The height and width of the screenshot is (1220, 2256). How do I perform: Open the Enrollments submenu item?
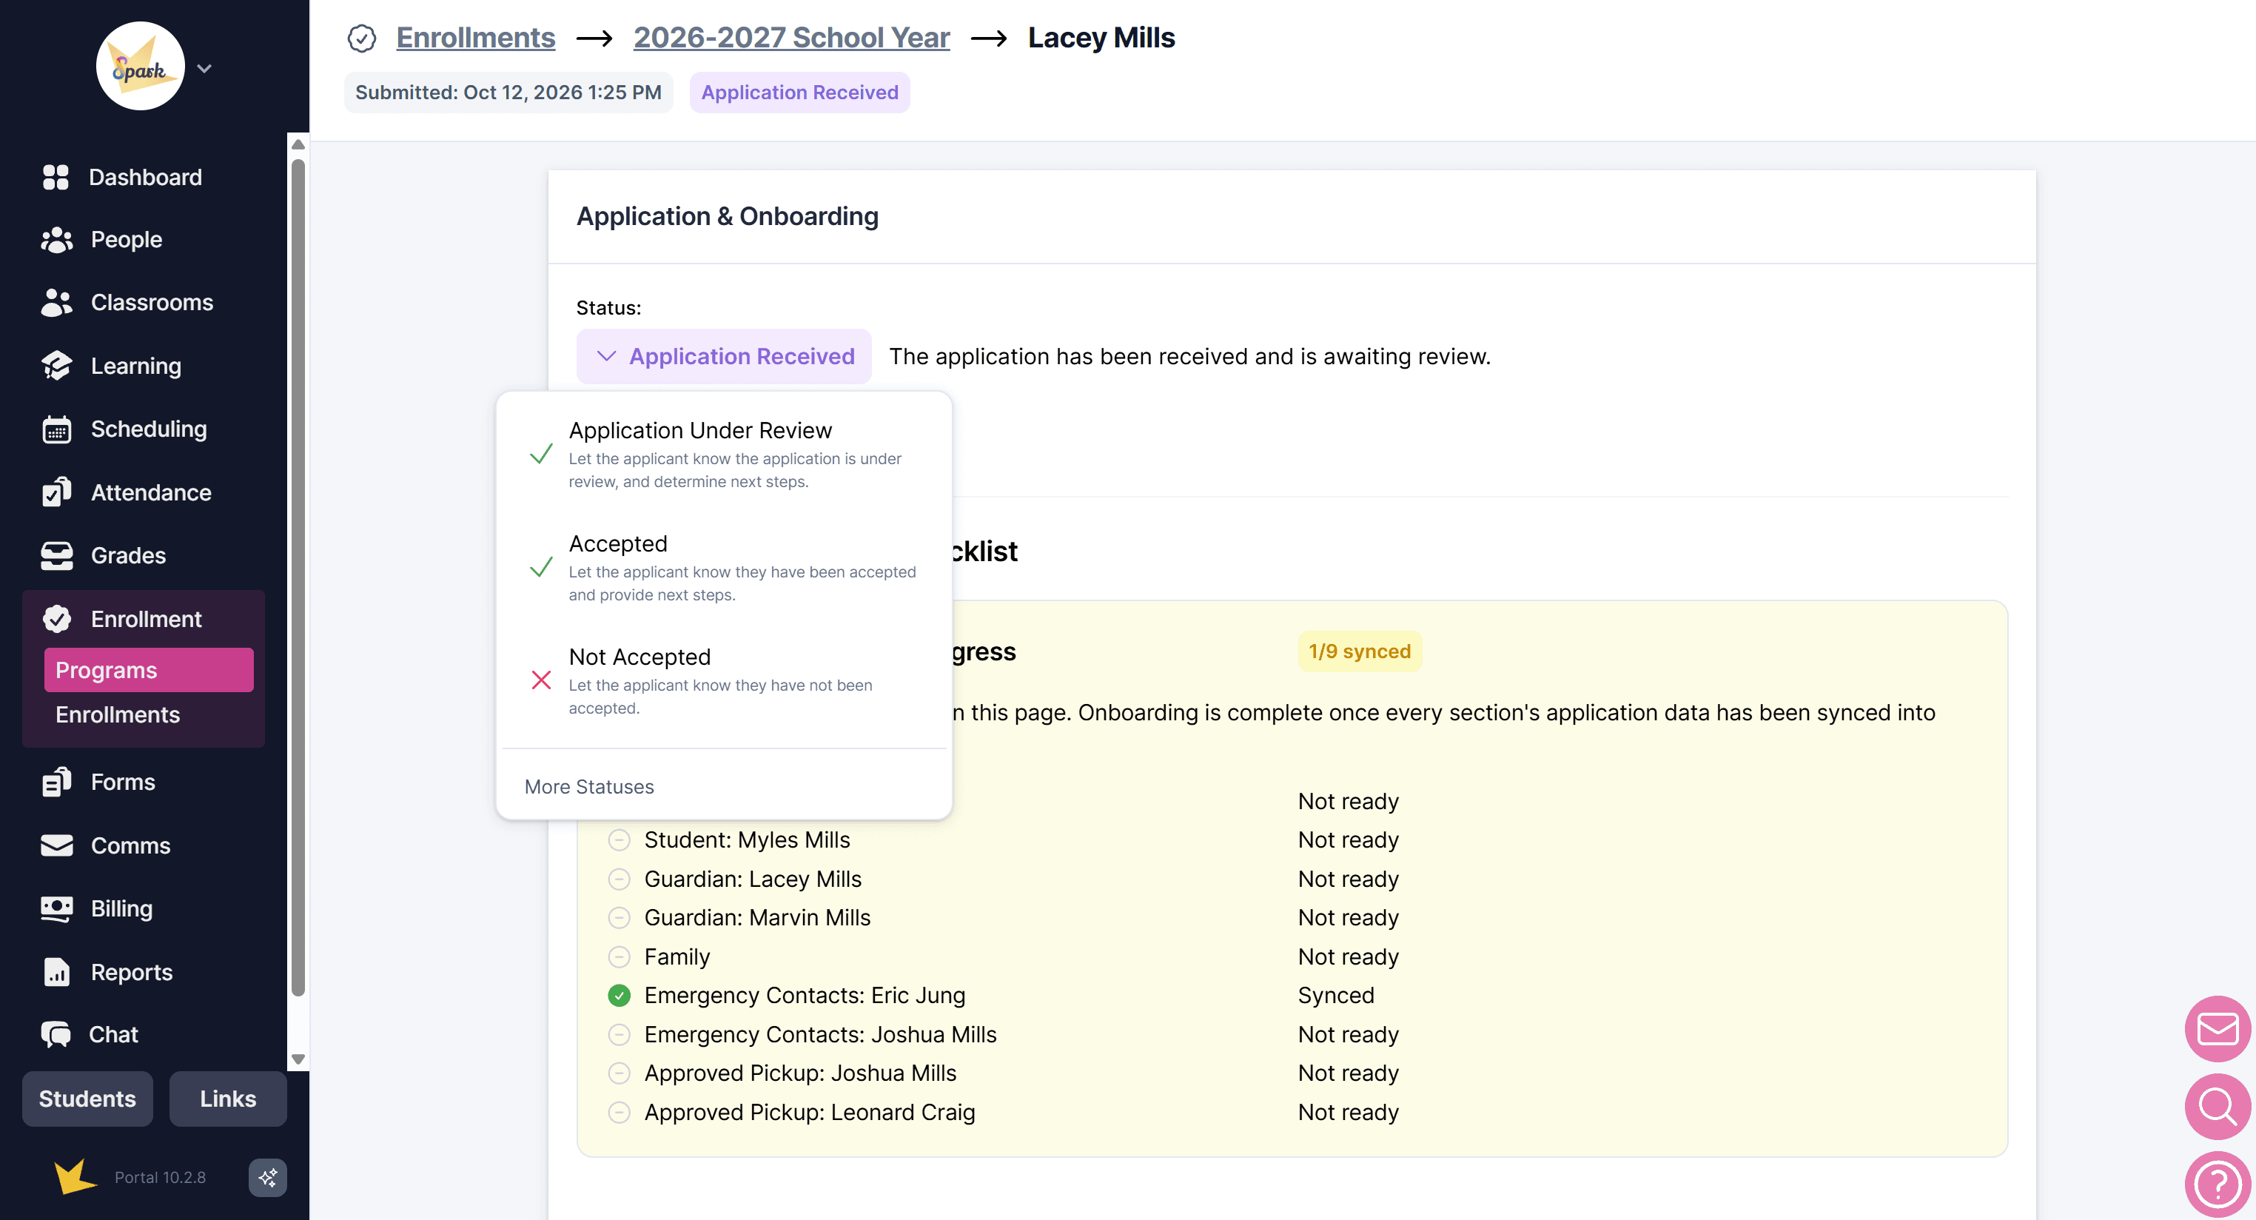pos(118,714)
